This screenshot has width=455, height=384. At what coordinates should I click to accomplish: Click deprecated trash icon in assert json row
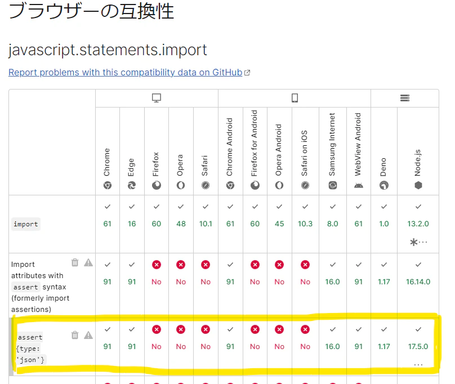pyautogui.click(x=75, y=335)
